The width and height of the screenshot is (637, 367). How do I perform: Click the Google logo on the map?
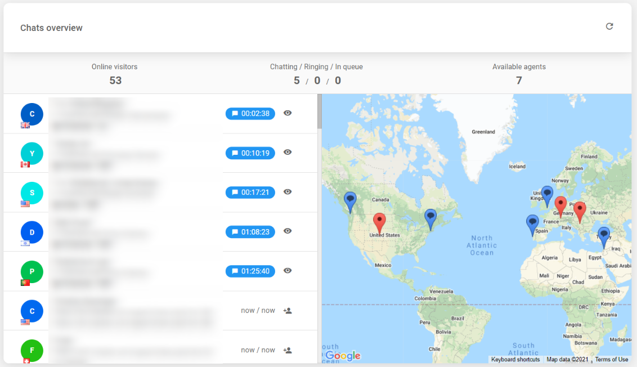[x=342, y=356]
